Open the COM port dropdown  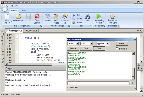click(77, 44)
